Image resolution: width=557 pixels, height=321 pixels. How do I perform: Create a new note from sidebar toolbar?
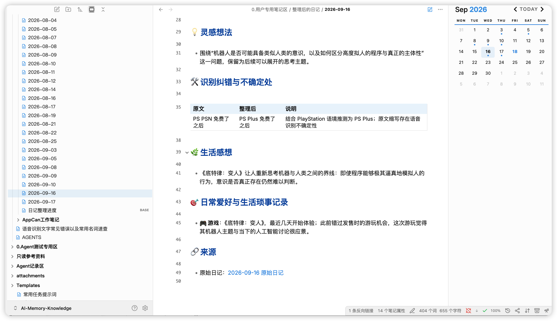tap(57, 9)
